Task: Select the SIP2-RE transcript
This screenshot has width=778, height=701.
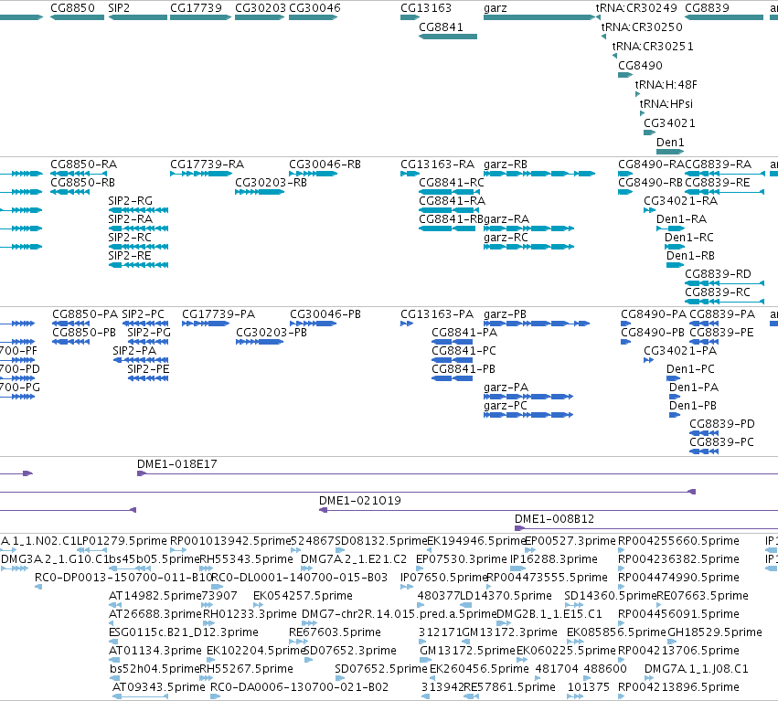Action: point(138,265)
